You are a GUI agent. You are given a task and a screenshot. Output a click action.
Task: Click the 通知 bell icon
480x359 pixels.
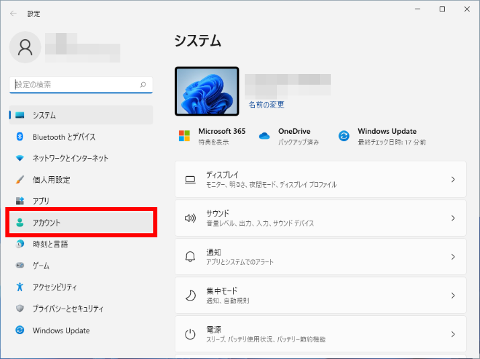pos(190,257)
